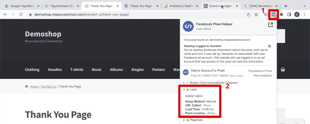Image resolution: width=310 pixels, height=124 pixels.
Task: Open the Posters menu item
Action: [x=158, y=70]
